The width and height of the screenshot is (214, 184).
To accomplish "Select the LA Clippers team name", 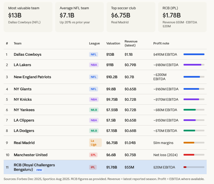I will point(24,120).
